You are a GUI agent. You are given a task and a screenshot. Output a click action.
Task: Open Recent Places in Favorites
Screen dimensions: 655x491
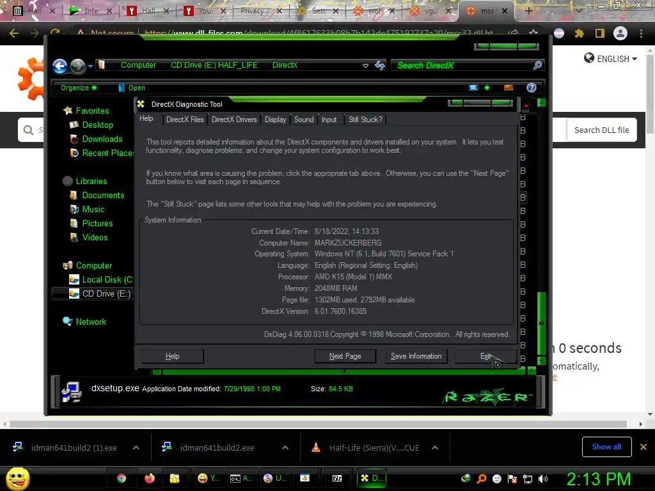[107, 153]
